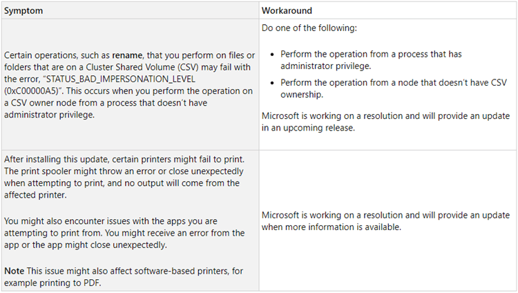Screen dimensions: 518x293
Task: Click the bullet dot before 'Perform the operation from a process'
Action: (272, 54)
